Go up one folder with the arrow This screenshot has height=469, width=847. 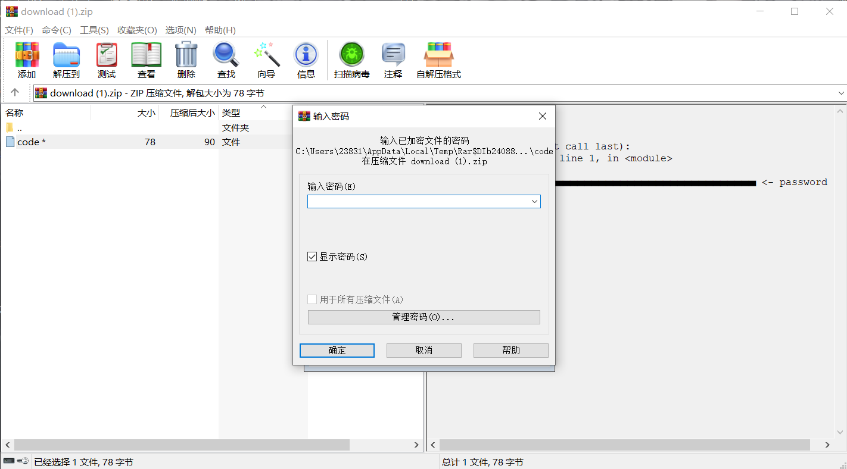(15, 93)
